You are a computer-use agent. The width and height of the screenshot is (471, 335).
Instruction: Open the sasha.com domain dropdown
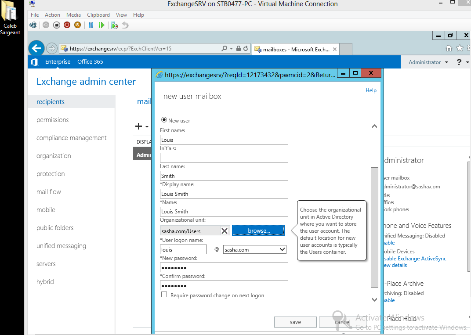[x=255, y=249]
